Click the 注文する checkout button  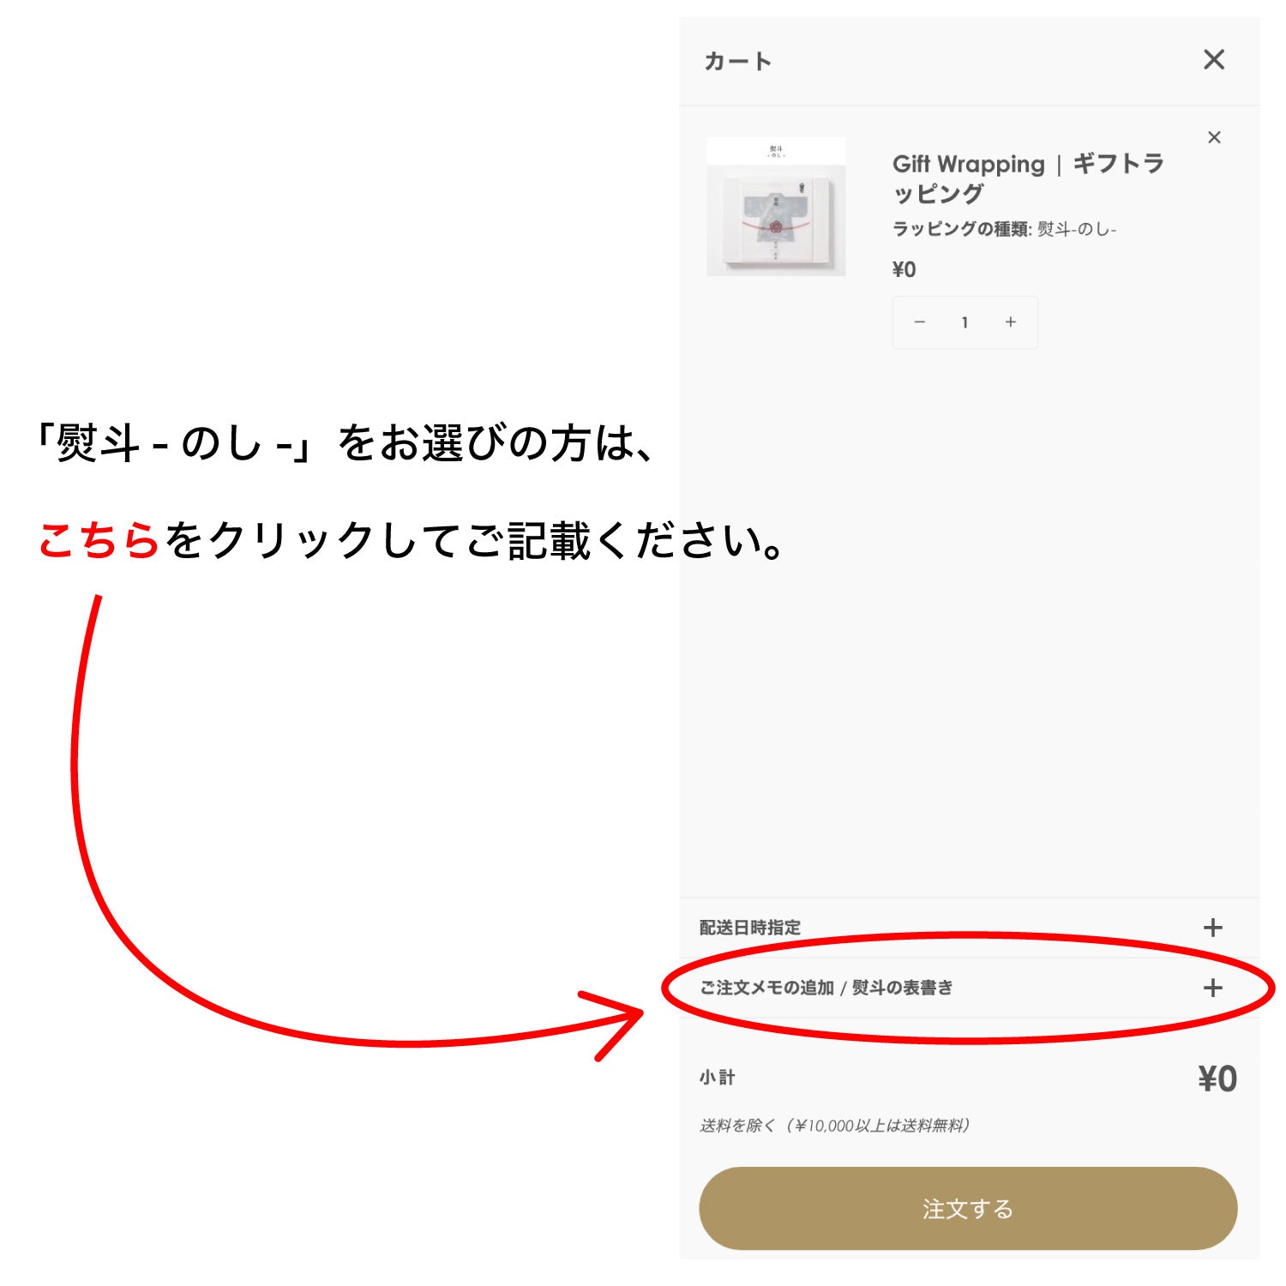[968, 1209]
